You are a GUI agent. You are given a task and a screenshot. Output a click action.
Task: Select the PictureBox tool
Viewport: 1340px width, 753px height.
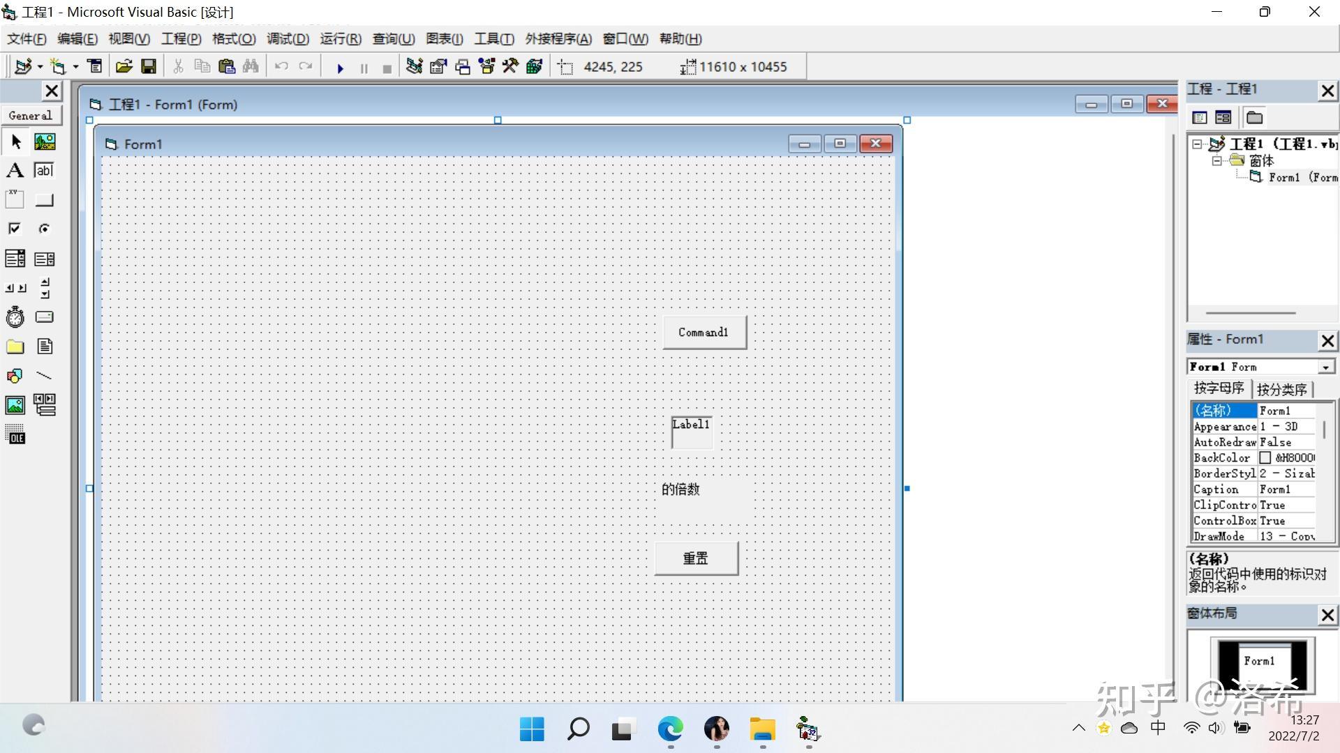coord(44,142)
